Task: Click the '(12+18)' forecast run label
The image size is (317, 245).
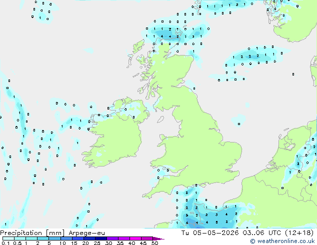Action: [x=299, y=233]
